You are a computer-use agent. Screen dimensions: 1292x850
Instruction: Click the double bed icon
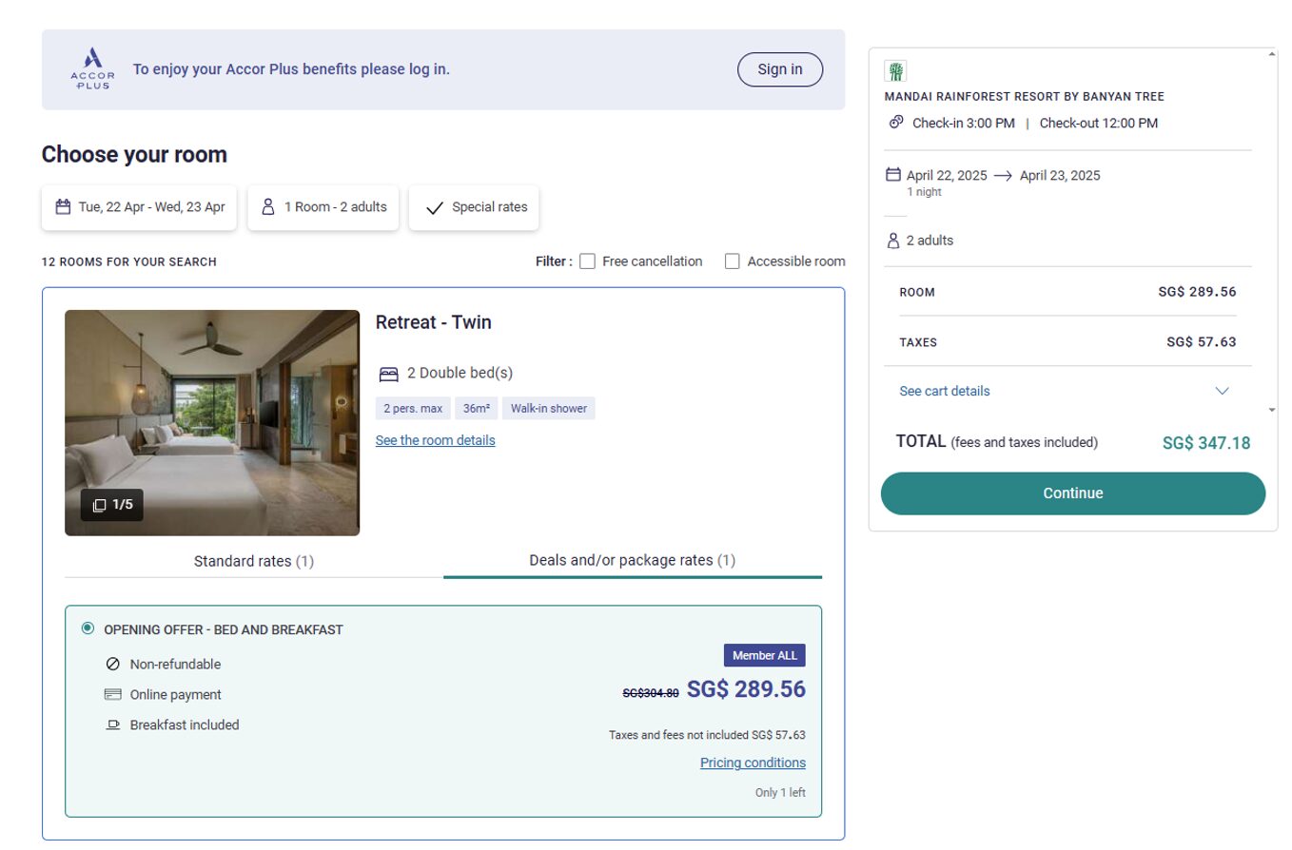point(388,374)
